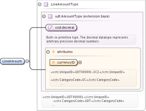Image resolution: width=146 pixels, height=111 pixels.
Task: Click the attributes heading label
Action: pyautogui.click(x=65, y=52)
